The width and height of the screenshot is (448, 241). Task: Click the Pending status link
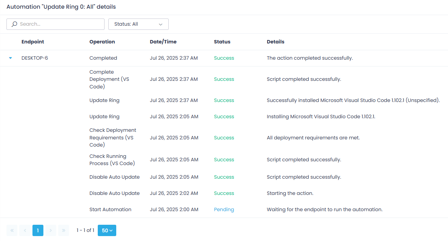224,209
